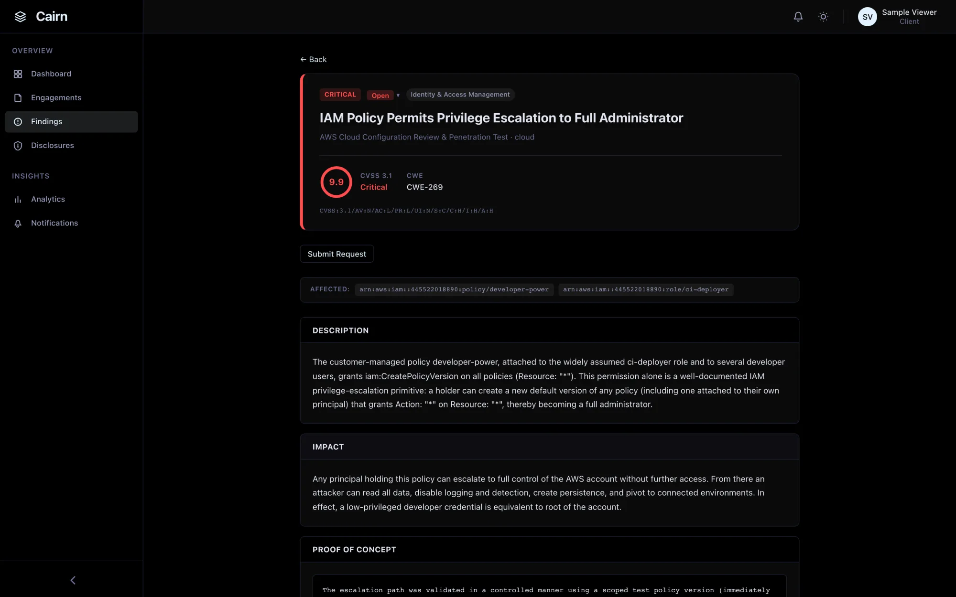Click the Dashboard grid icon
The width and height of the screenshot is (956, 597).
[18, 74]
